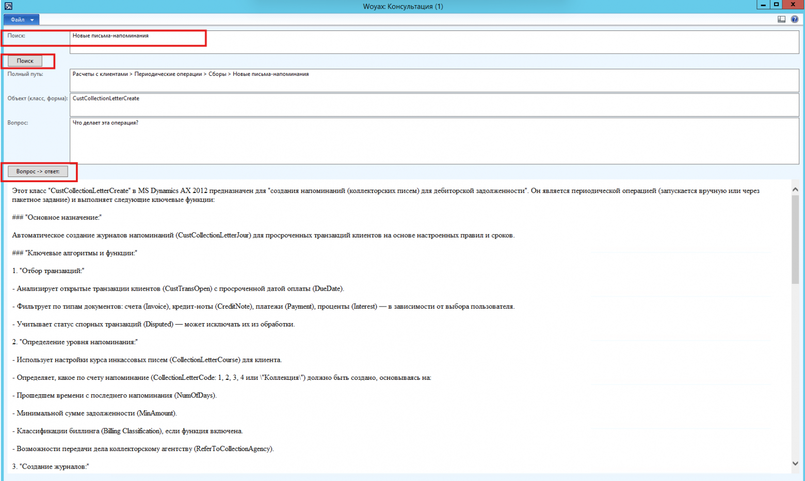This screenshot has height=481, width=805.
Task: Expand the dropdown arrow beside Файл
Action: point(32,20)
